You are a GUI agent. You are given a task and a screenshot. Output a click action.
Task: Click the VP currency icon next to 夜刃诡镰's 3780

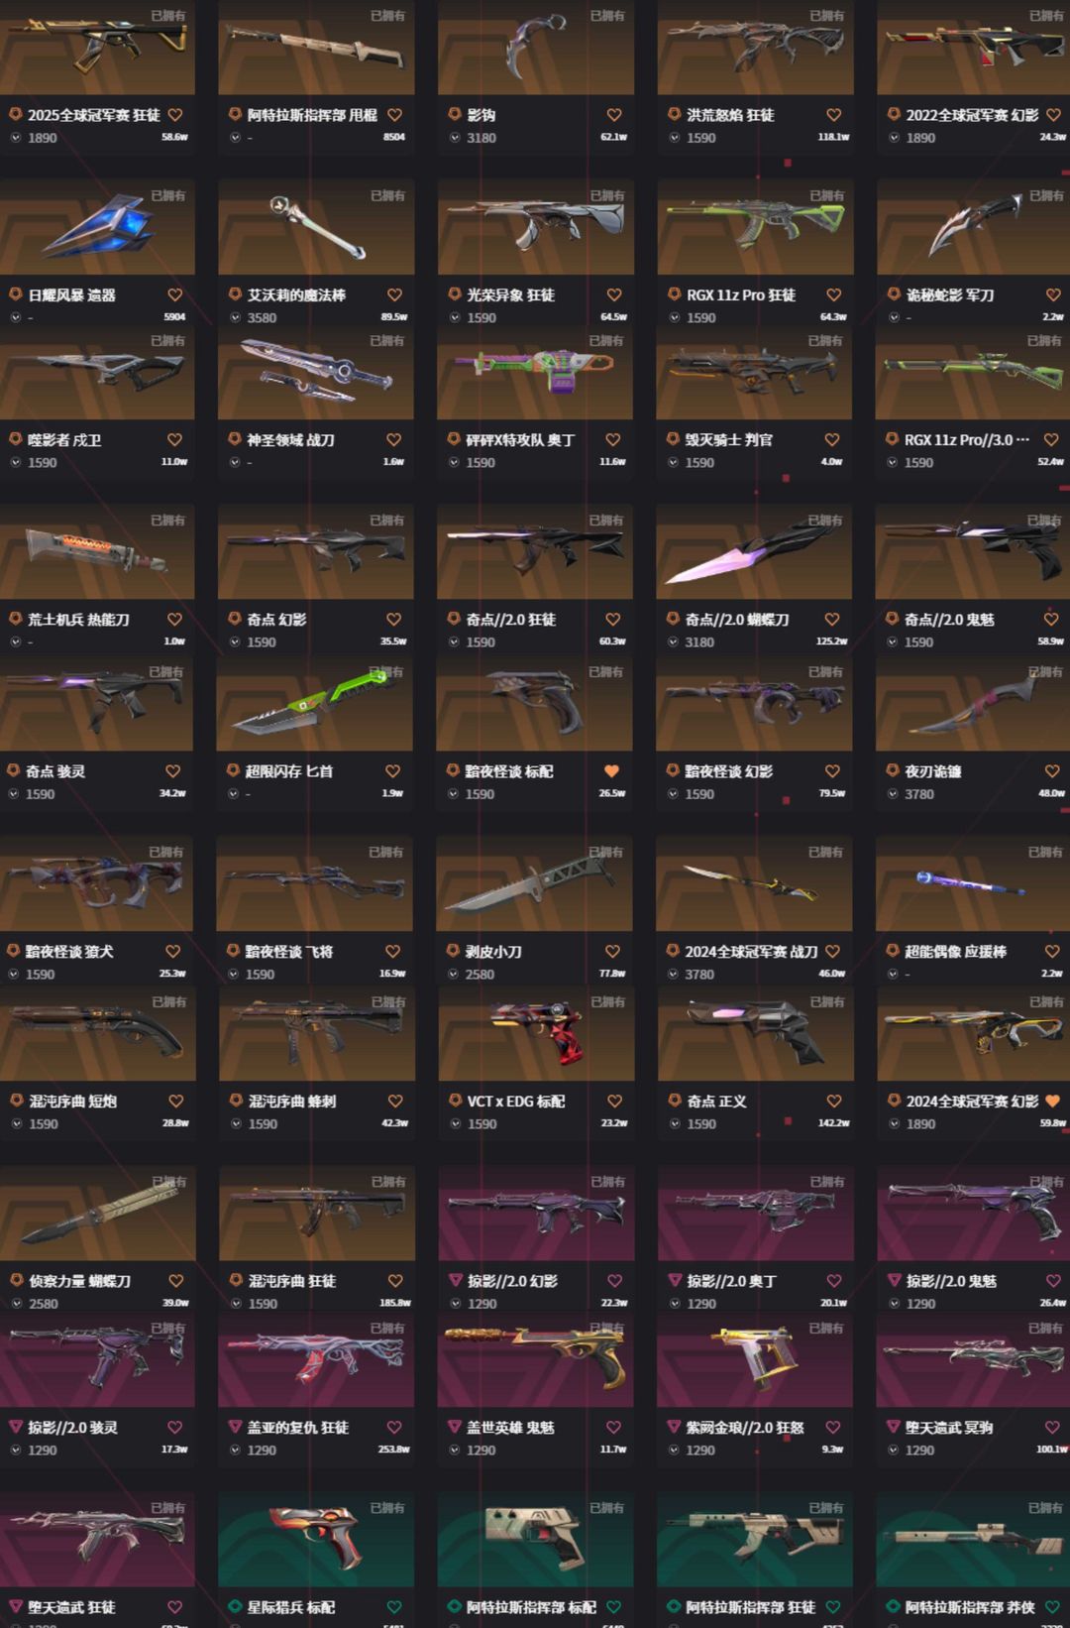coord(894,794)
